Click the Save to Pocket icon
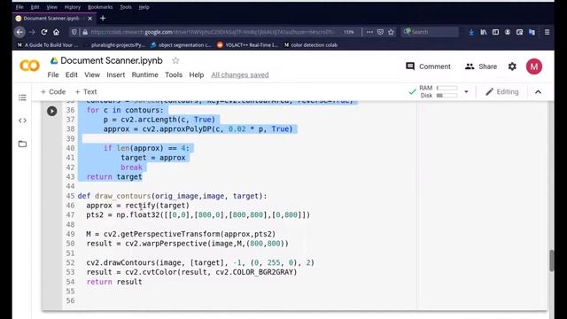 point(380,32)
